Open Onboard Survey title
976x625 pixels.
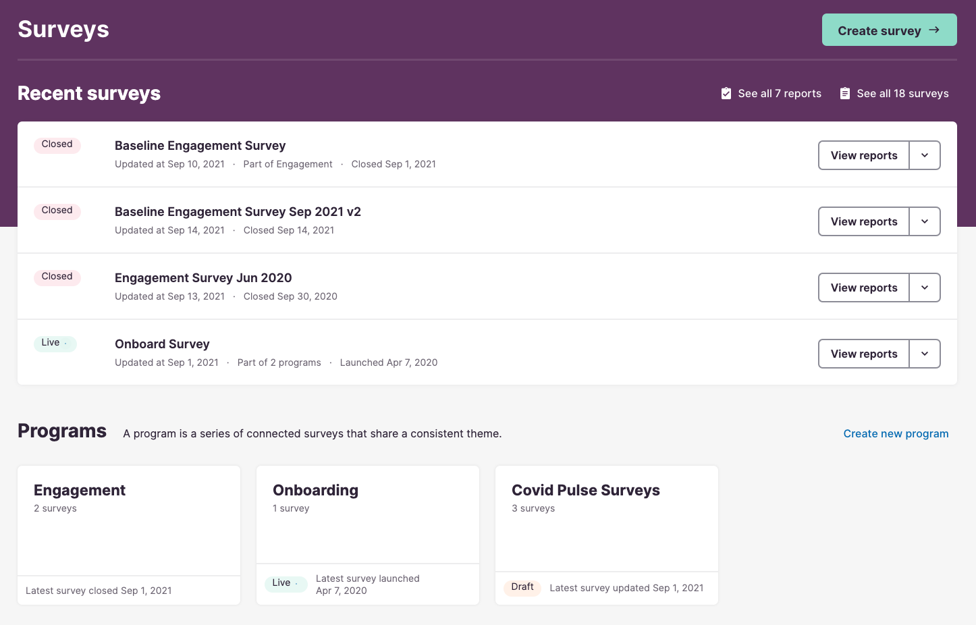click(162, 344)
